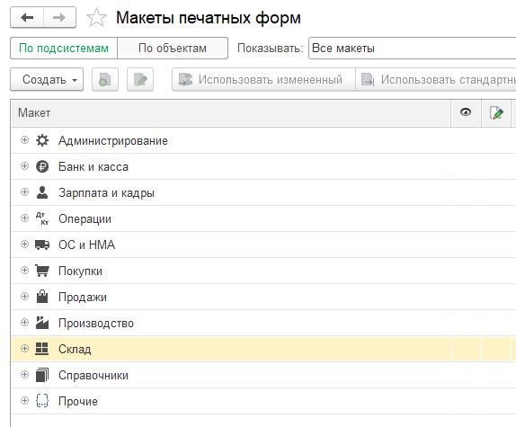Expand the Продажи group
The image size is (516, 427).
pyautogui.click(x=24, y=297)
